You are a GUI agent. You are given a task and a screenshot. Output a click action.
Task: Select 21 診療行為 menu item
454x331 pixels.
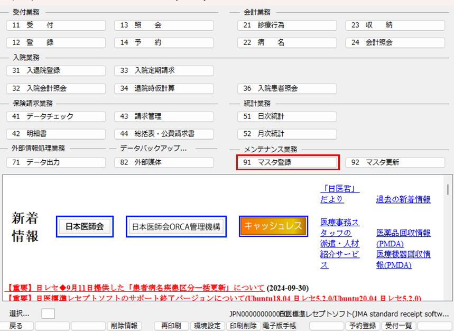point(288,25)
